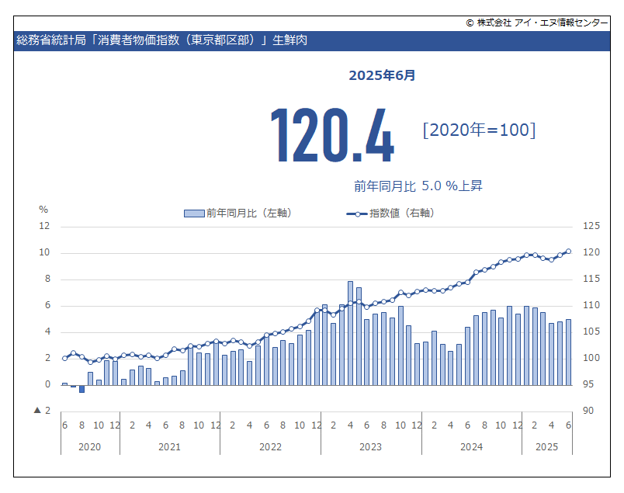Click right axis value '120'
The width and height of the screenshot is (624, 493).
point(591,252)
